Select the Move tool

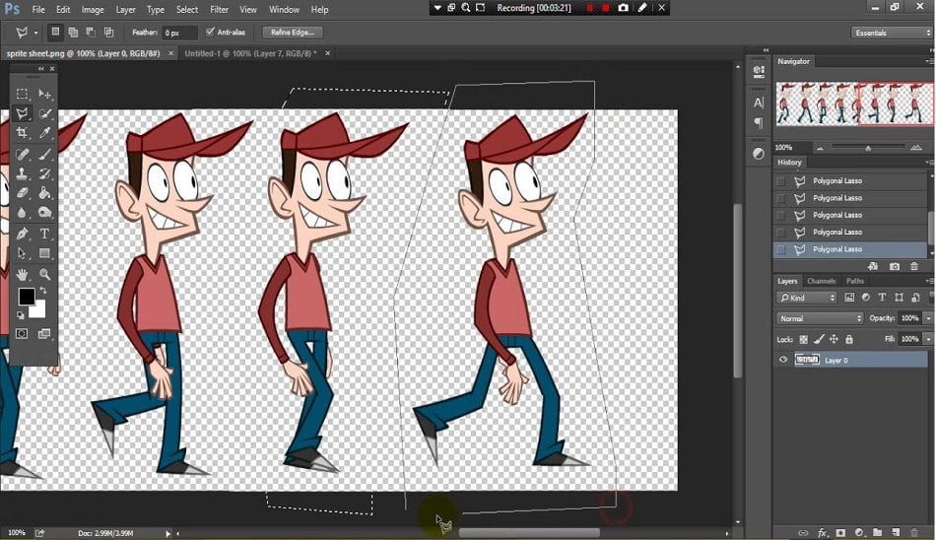click(x=44, y=94)
